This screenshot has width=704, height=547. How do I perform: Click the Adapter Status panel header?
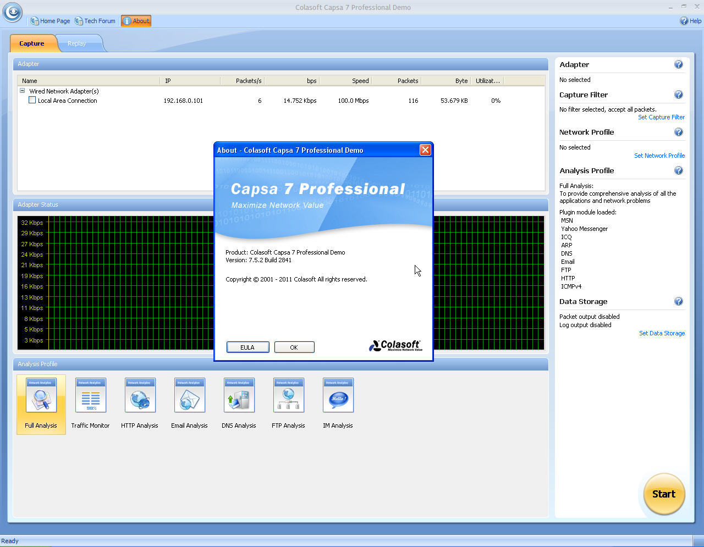click(280, 205)
